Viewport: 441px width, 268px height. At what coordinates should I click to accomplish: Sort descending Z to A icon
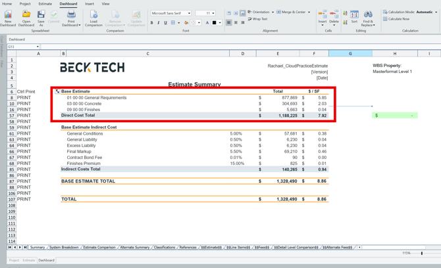tap(345, 22)
